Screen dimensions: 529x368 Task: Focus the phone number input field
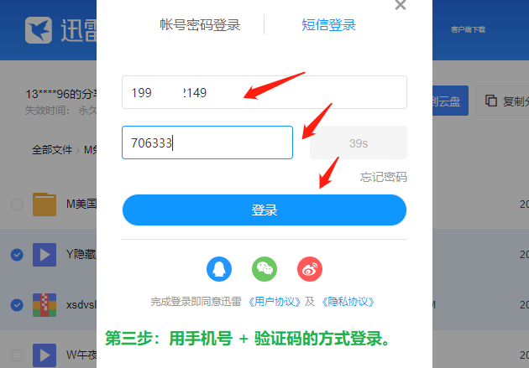(264, 92)
